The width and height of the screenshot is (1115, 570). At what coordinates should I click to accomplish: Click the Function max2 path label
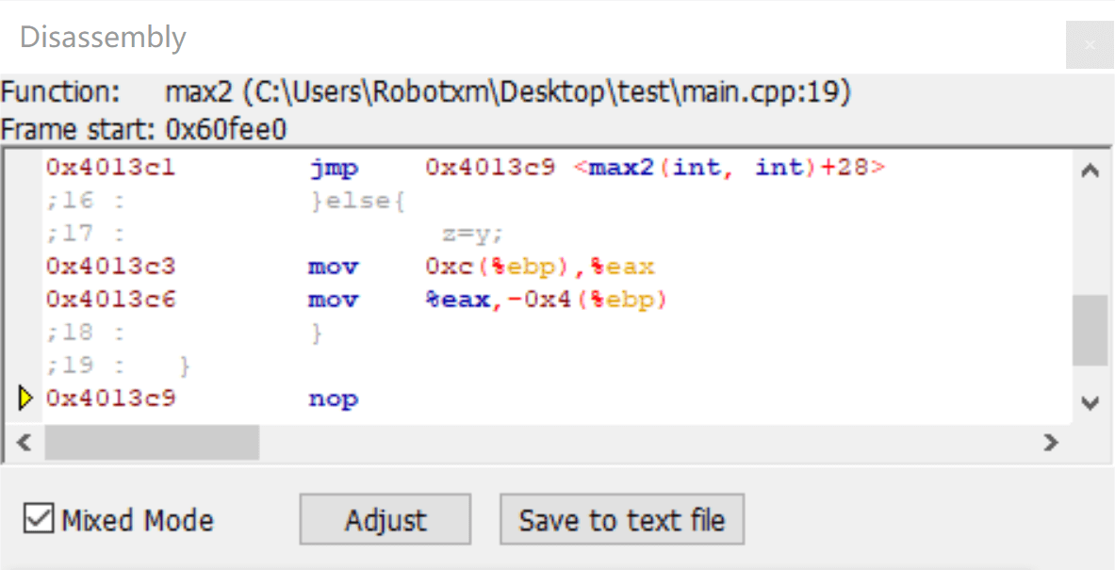click(507, 92)
